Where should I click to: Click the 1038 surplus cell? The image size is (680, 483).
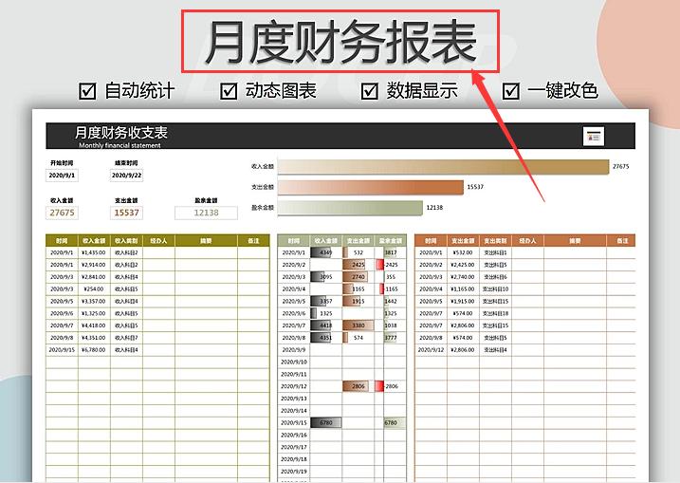coord(391,325)
